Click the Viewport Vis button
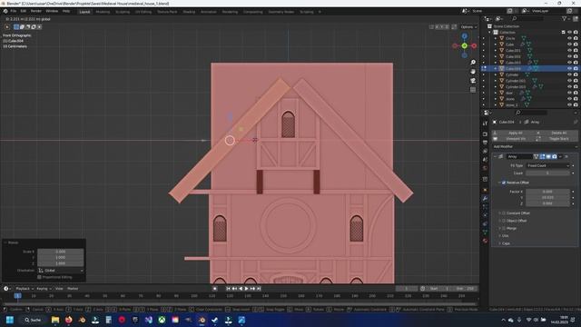Image resolution: width=581 pixels, height=327 pixels. (513, 139)
